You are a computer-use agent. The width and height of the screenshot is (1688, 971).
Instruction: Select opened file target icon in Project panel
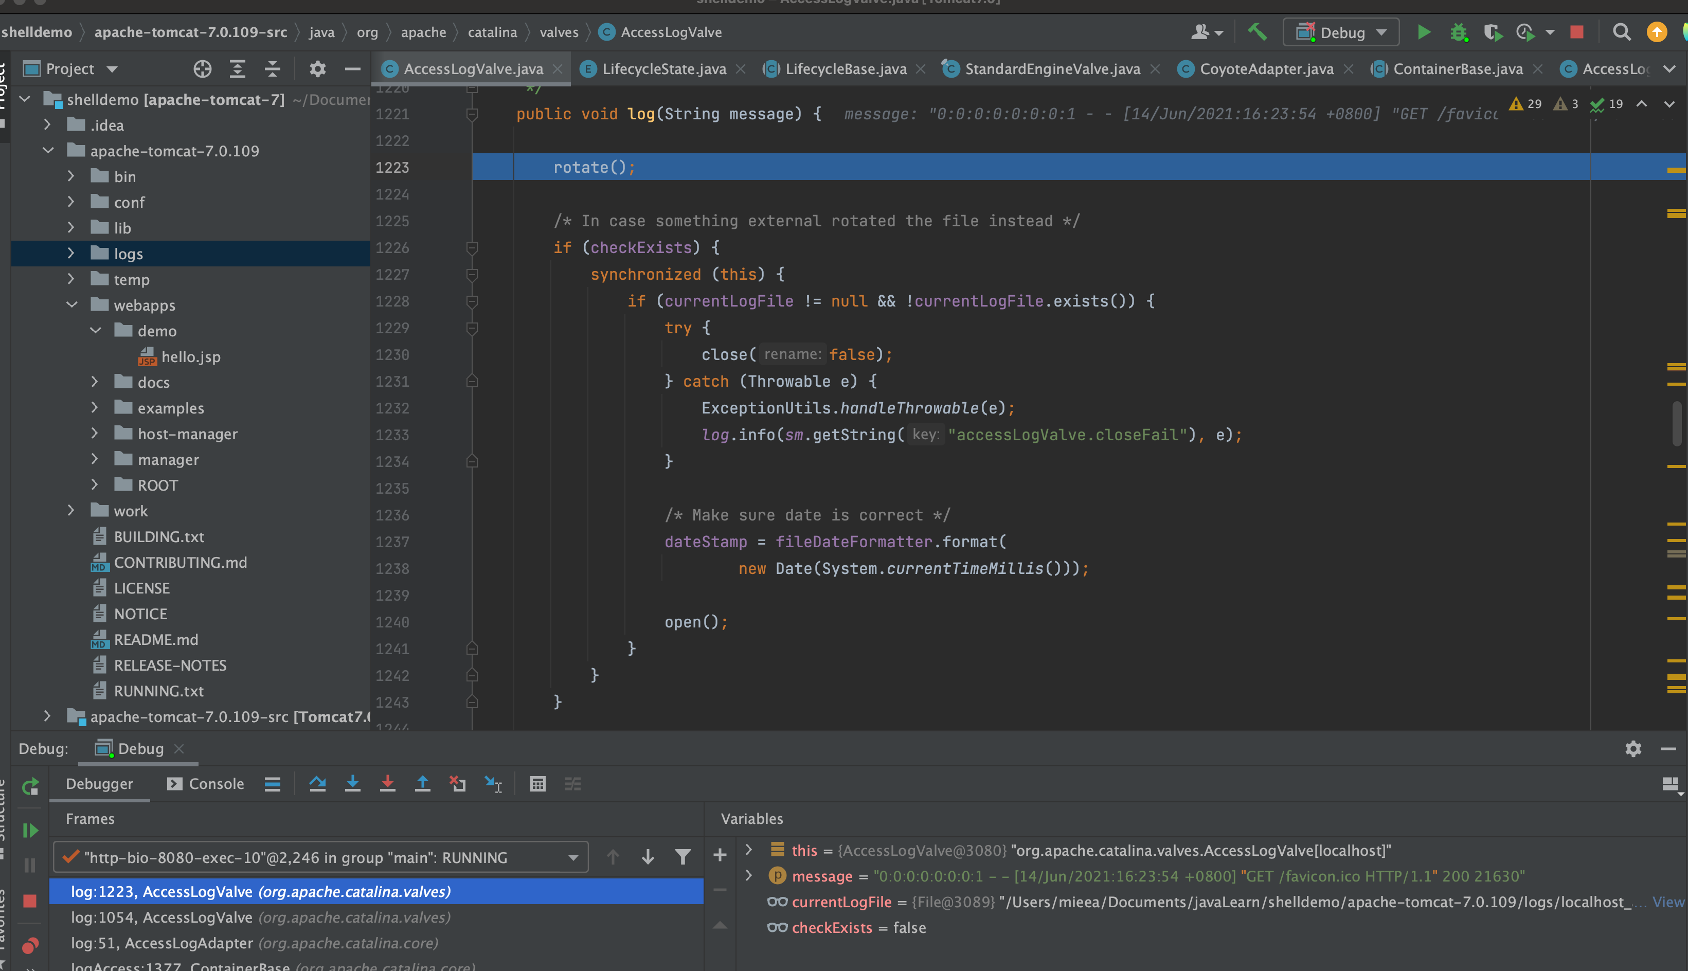pos(203,69)
